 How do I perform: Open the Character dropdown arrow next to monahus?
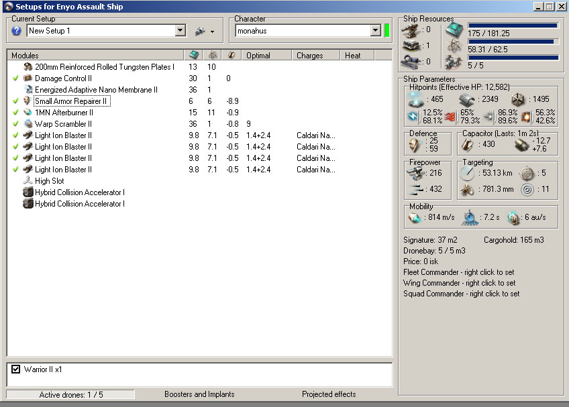[x=376, y=31]
